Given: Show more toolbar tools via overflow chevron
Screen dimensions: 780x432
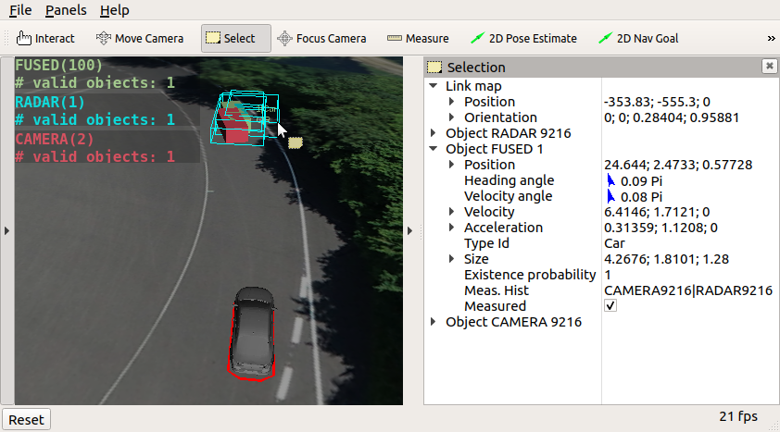Looking at the screenshot, I should 771,38.
